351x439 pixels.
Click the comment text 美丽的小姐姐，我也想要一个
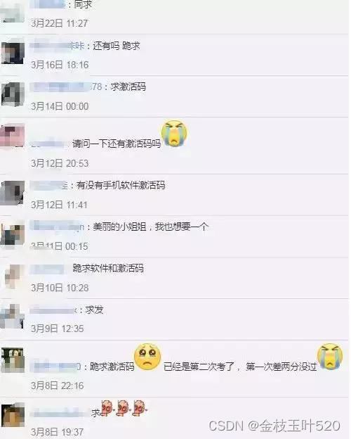click(151, 227)
